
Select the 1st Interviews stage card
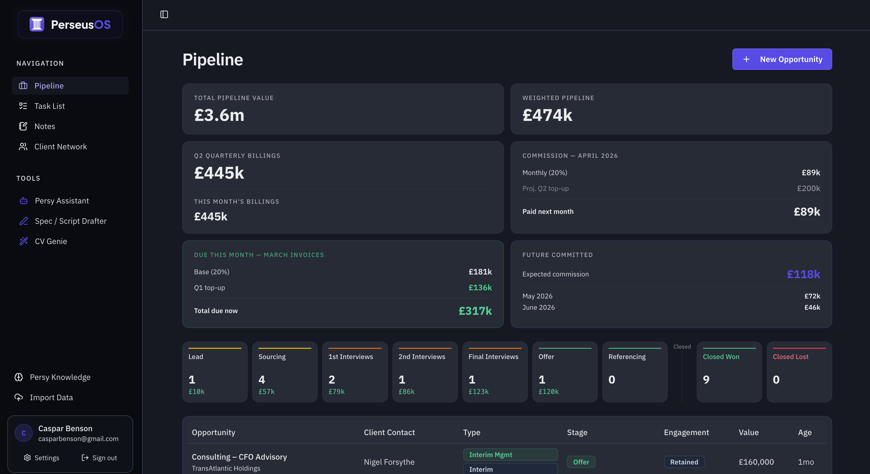(x=355, y=372)
